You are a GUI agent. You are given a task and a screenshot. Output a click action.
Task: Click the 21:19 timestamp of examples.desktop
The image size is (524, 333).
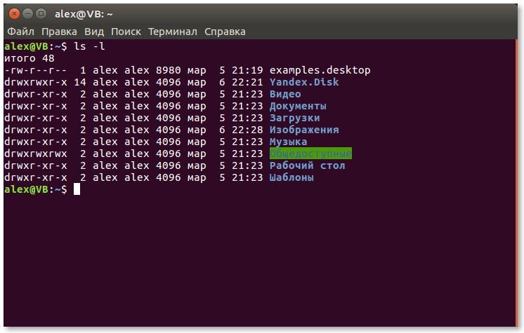[247, 70]
